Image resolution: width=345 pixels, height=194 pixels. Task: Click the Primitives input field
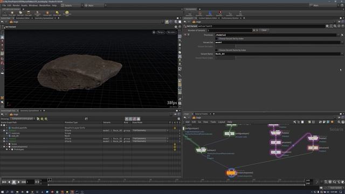(275, 35)
